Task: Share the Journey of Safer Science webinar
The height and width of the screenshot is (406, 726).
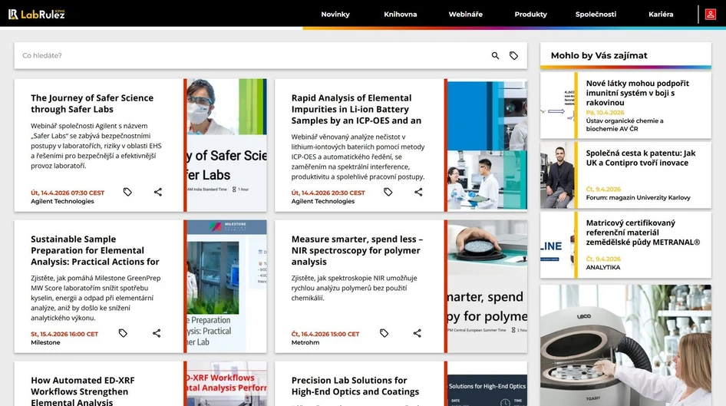Action: 157,192
